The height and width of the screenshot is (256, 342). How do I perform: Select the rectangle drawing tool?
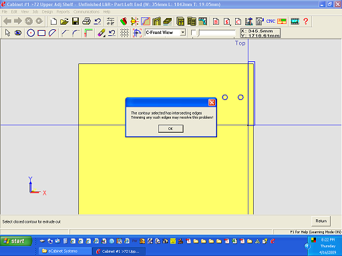click(41, 33)
